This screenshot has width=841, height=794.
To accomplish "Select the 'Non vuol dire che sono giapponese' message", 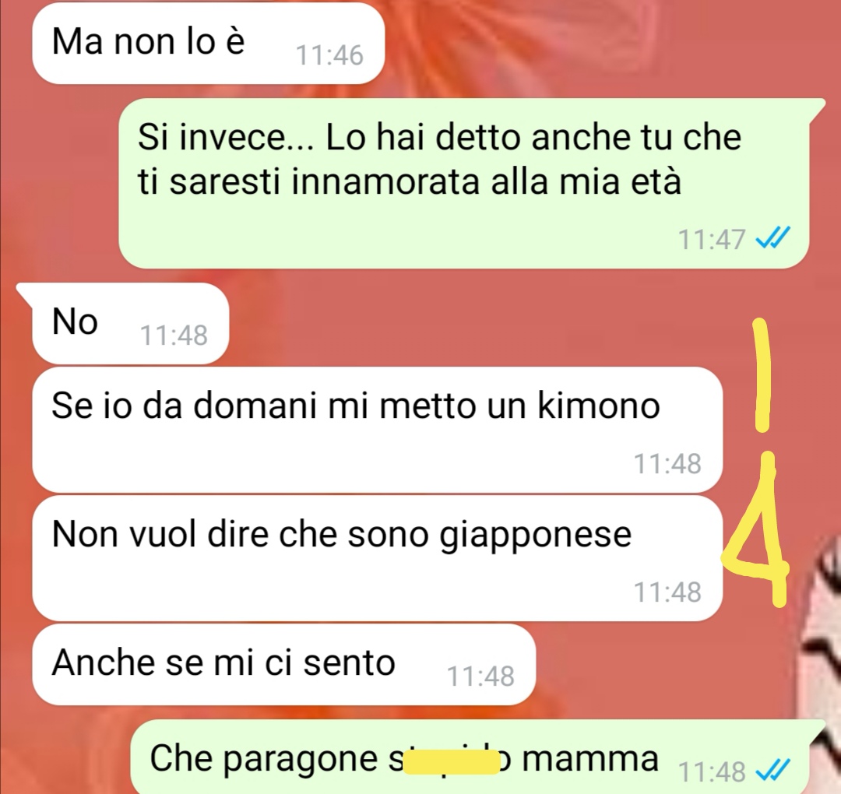I will pyautogui.click(x=377, y=558).
